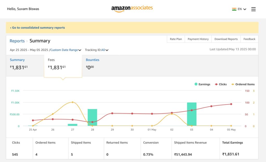Open the Feedback tab

point(249,39)
